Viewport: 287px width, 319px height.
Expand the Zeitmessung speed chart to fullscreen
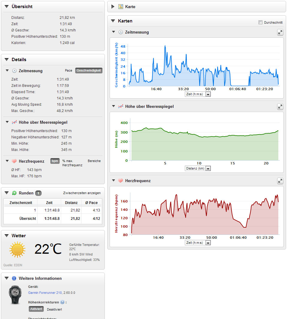[280, 32]
